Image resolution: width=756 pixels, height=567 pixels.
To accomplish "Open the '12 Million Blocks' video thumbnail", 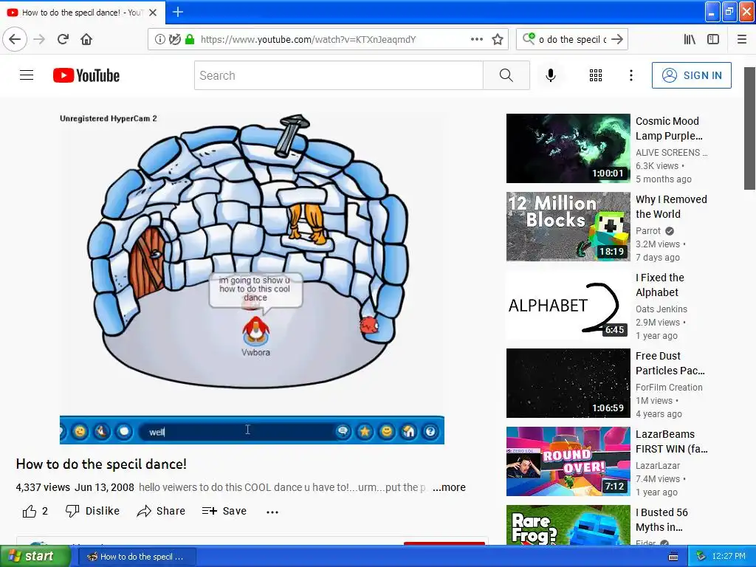I will [x=568, y=227].
